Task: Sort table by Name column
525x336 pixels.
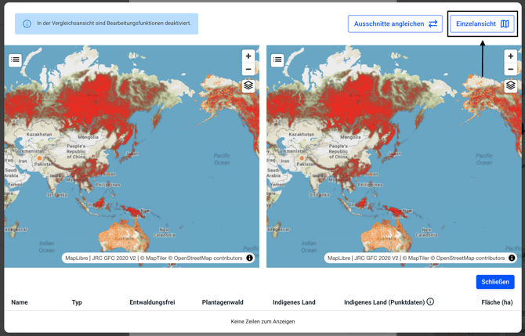Action: (20, 302)
